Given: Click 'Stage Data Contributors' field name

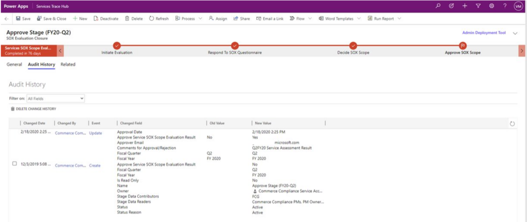Looking at the screenshot, I should click(x=138, y=196).
